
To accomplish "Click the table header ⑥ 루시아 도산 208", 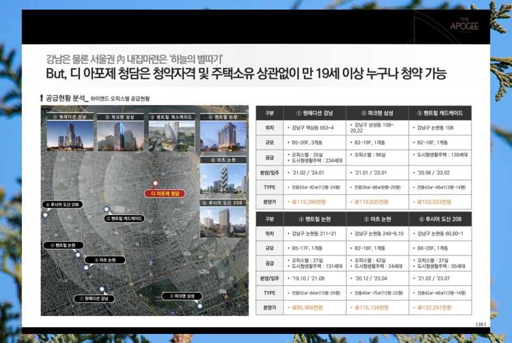I will point(440,219).
